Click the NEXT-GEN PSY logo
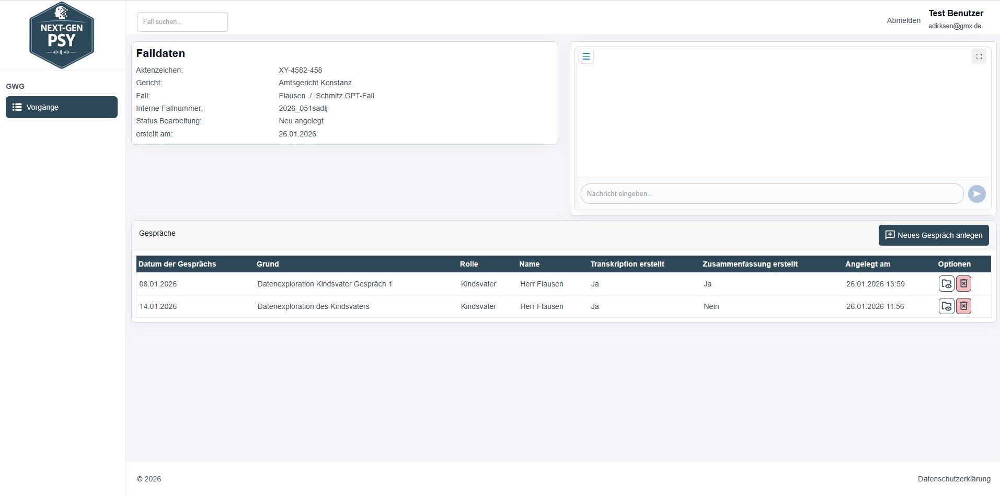The height and width of the screenshot is (495, 1000). tap(62, 35)
